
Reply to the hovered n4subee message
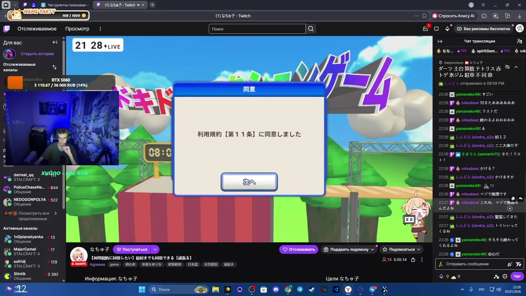[520, 199]
